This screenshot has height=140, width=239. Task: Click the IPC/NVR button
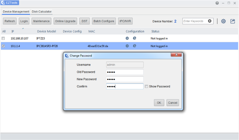(x=125, y=21)
